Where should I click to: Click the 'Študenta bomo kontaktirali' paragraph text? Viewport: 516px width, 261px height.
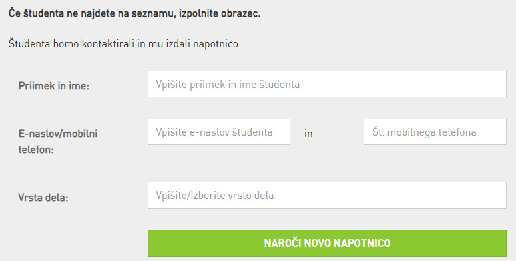125,43
